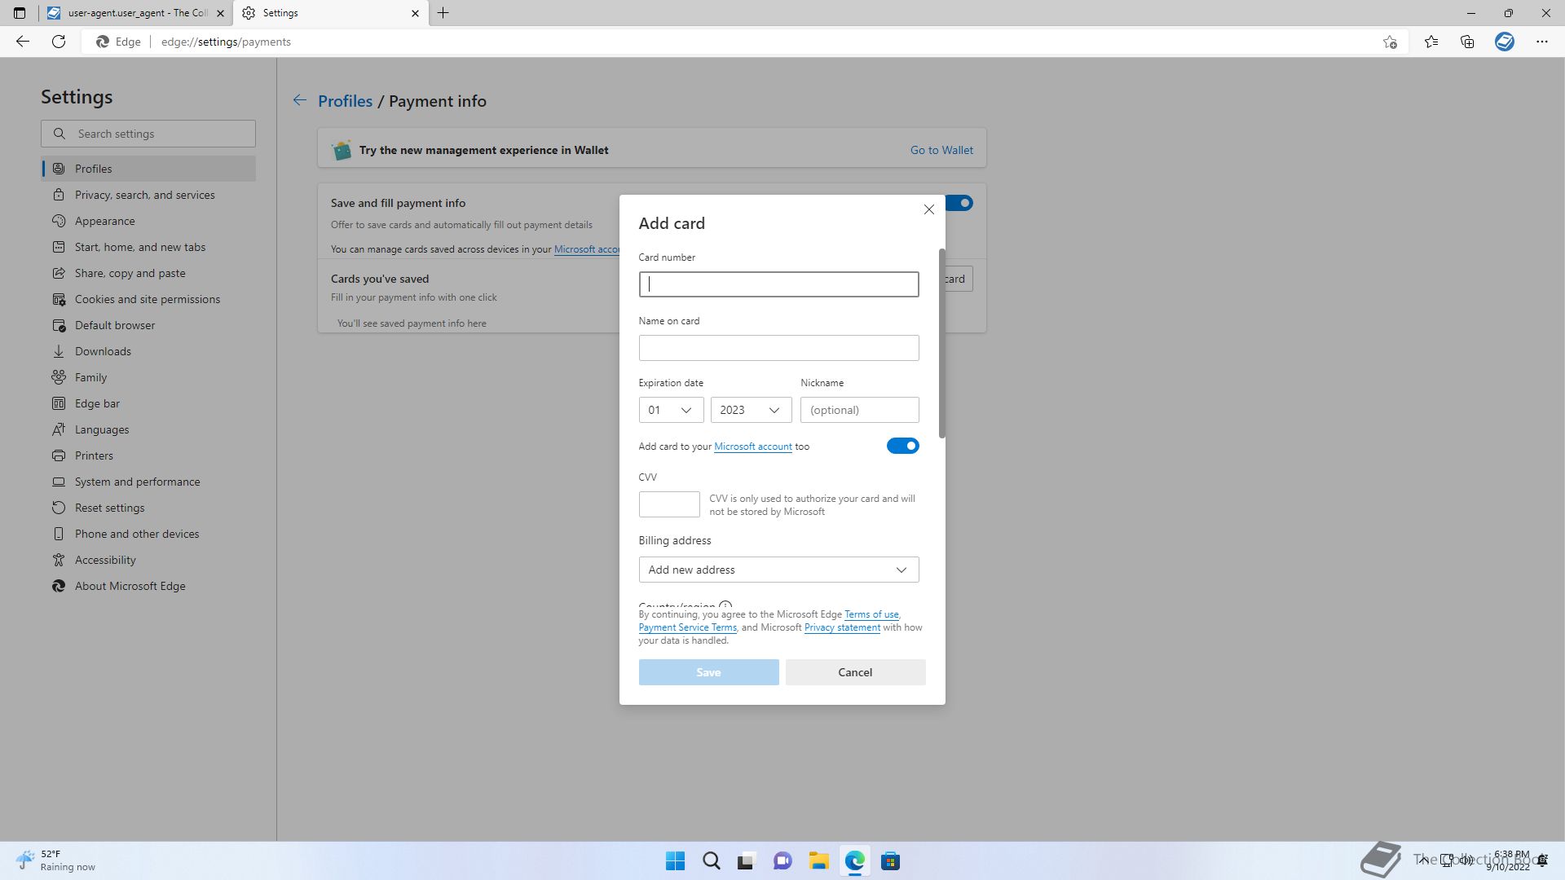Viewport: 1565px width, 880px height.
Task: Open Task View on taskbar
Action: click(x=746, y=861)
